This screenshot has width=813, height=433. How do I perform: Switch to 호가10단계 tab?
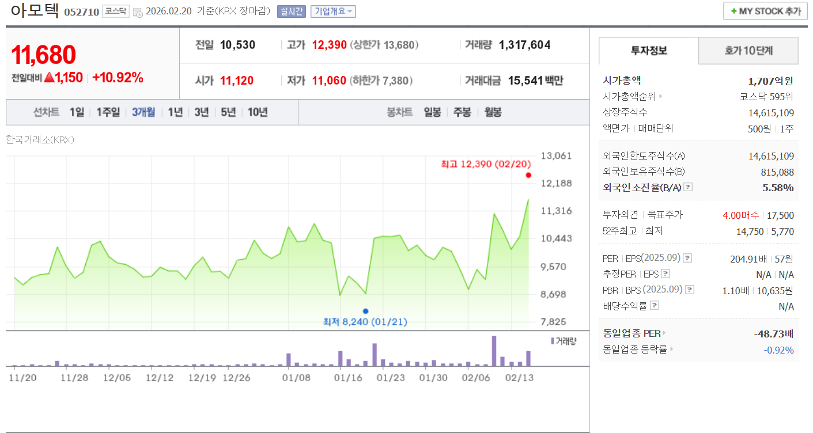(748, 51)
